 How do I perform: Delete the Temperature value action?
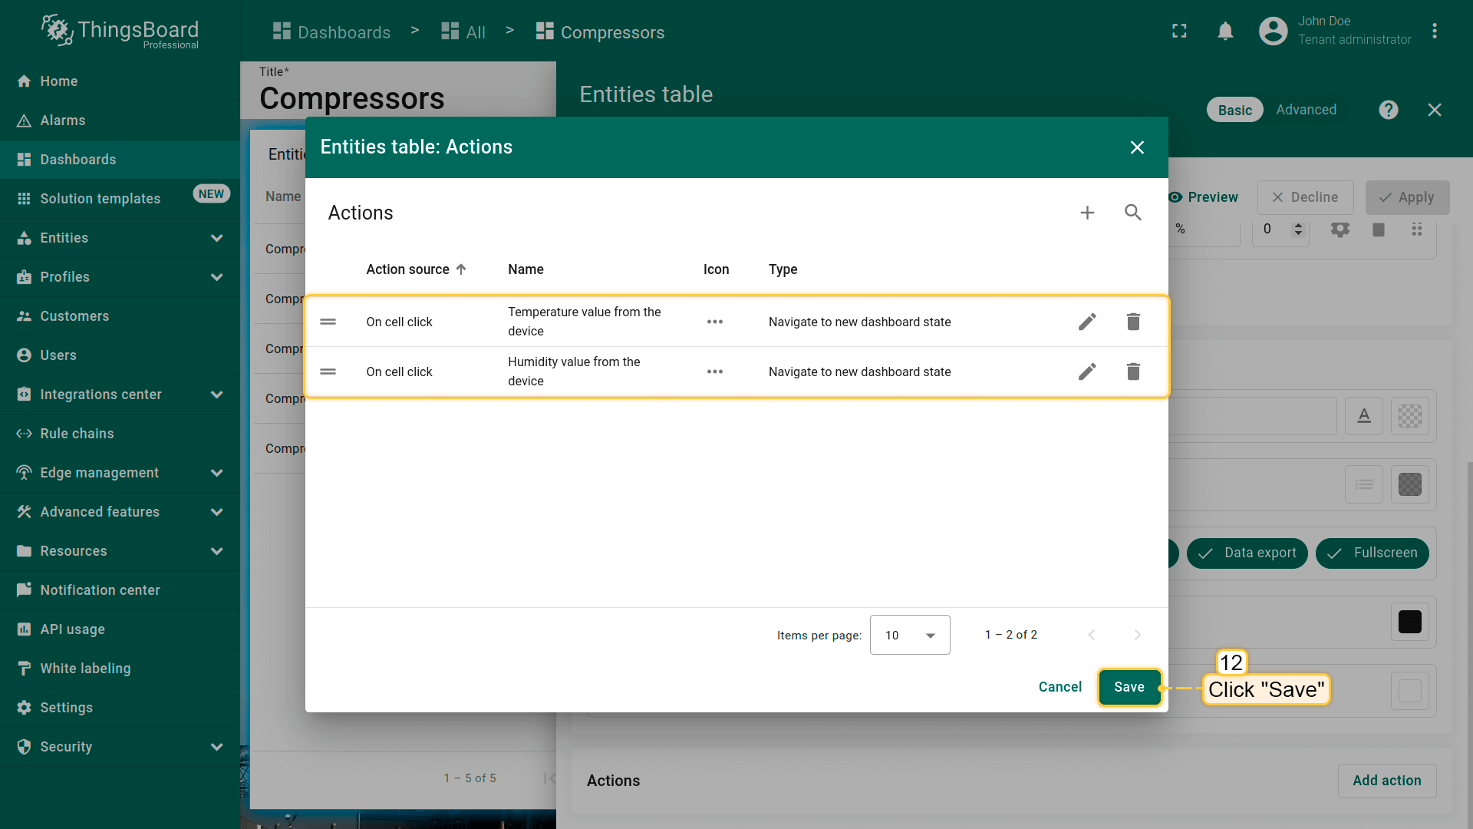(x=1133, y=322)
